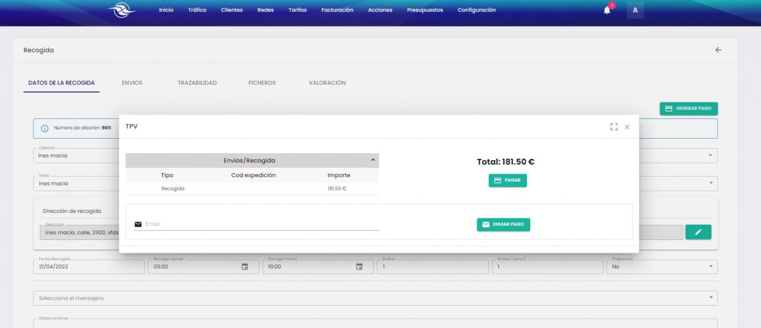Close the TPV dialog
The image size is (761, 328).
point(627,127)
